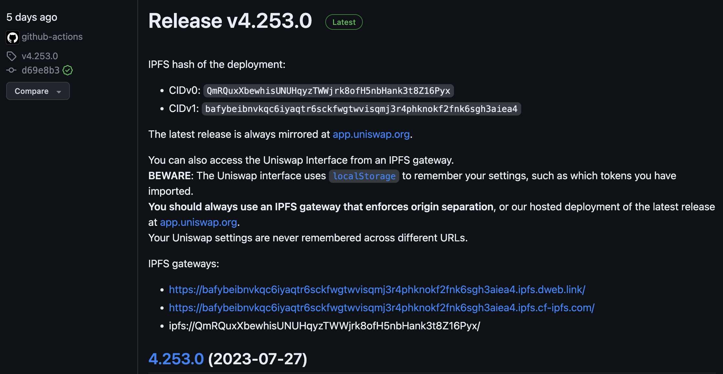Open app.uniswap.org link after hosted deployment text

[199, 223]
